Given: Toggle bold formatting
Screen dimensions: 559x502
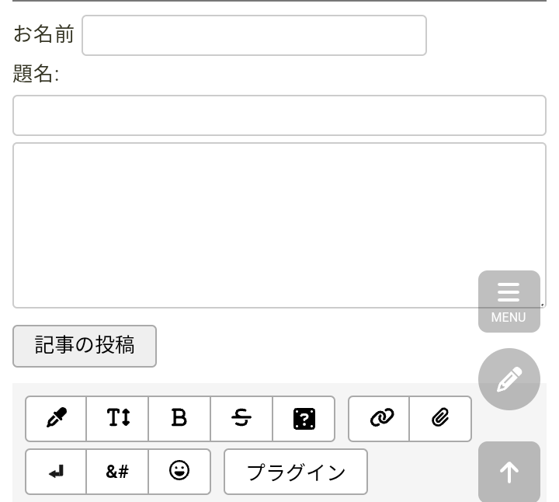Looking at the screenshot, I should tap(179, 419).
